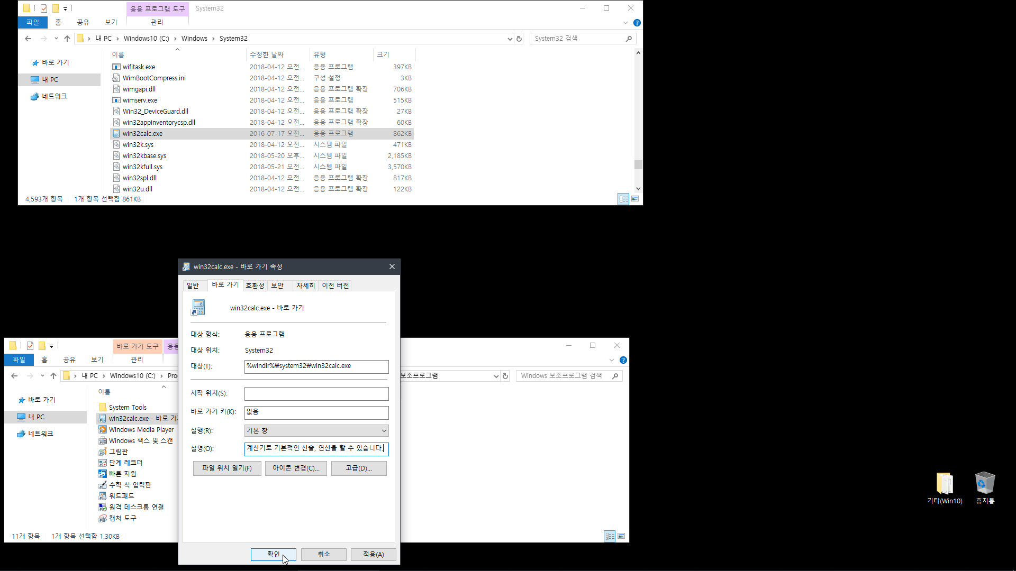Go up one folder in System32 window

tap(67, 39)
